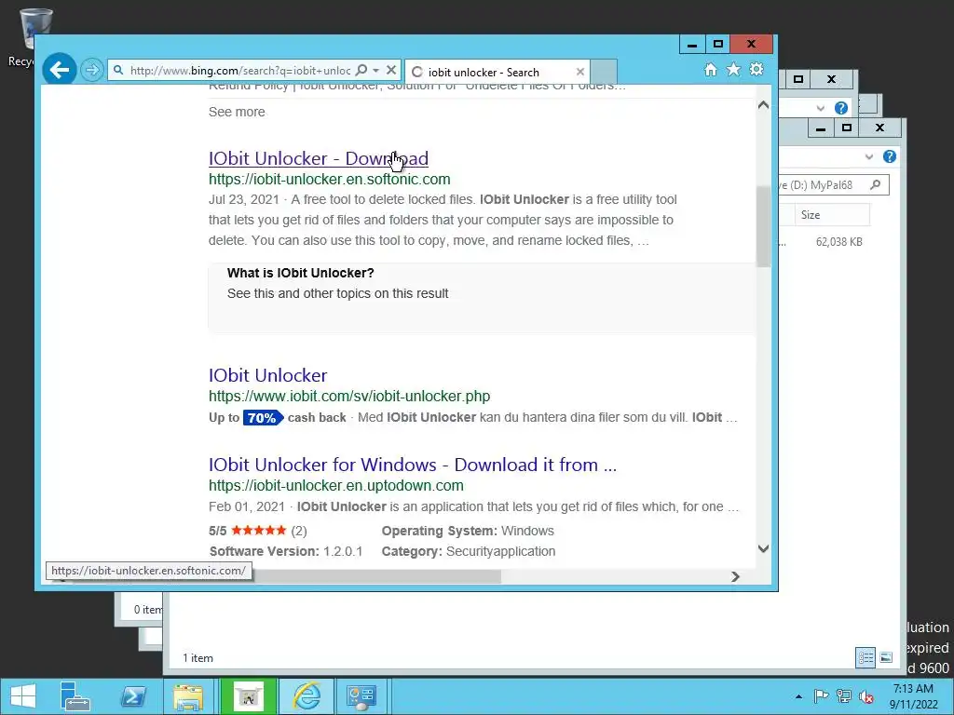Image resolution: width=954 pixels, height=715 pixels.
Task: Open the Windows Start button
Action: [x=23, y=696]
